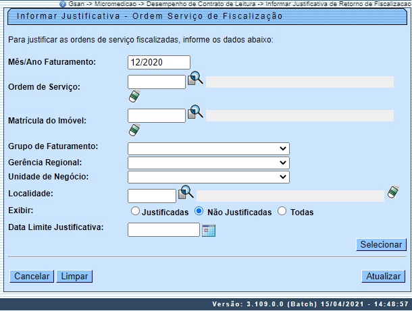The image size is (412, 311).
Task: Expand the Grupo de Faturamento dropdown
Action: [x=208, y=148]
